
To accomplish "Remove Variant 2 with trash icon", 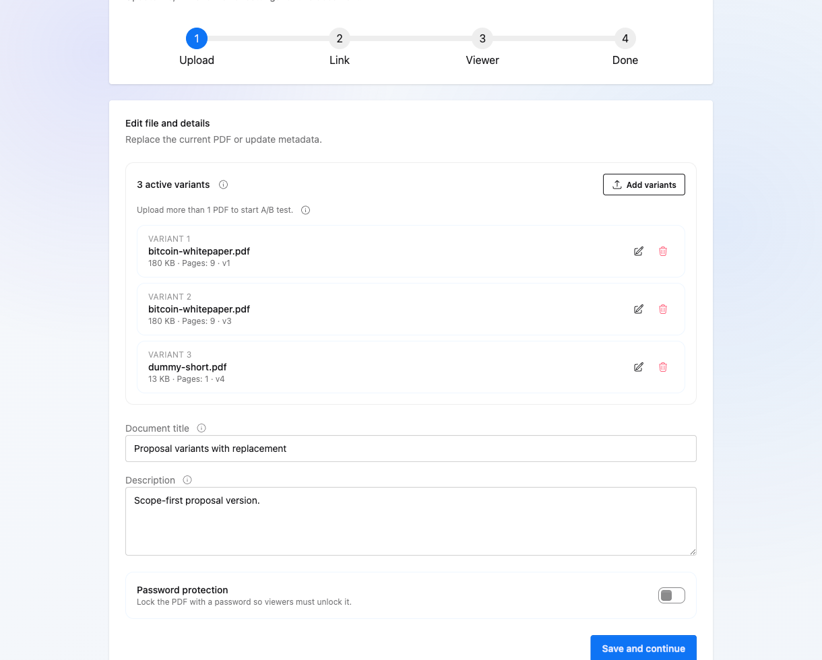I will tap(663, 309).
